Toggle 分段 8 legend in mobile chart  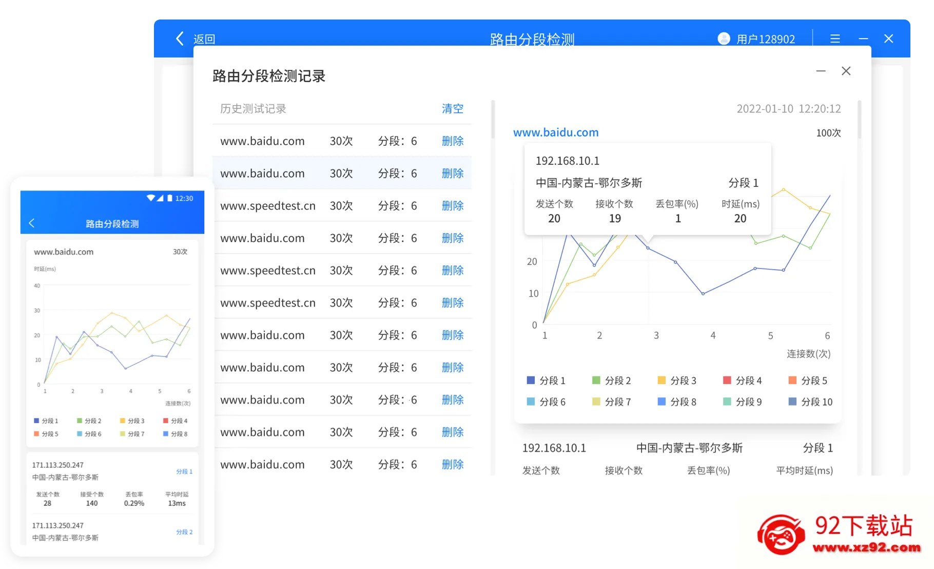[176, 434]
